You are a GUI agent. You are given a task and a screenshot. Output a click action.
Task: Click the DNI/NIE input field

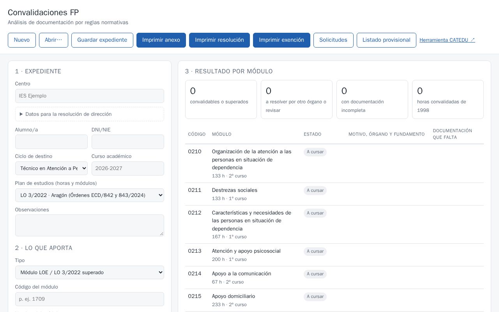(128, 142)
